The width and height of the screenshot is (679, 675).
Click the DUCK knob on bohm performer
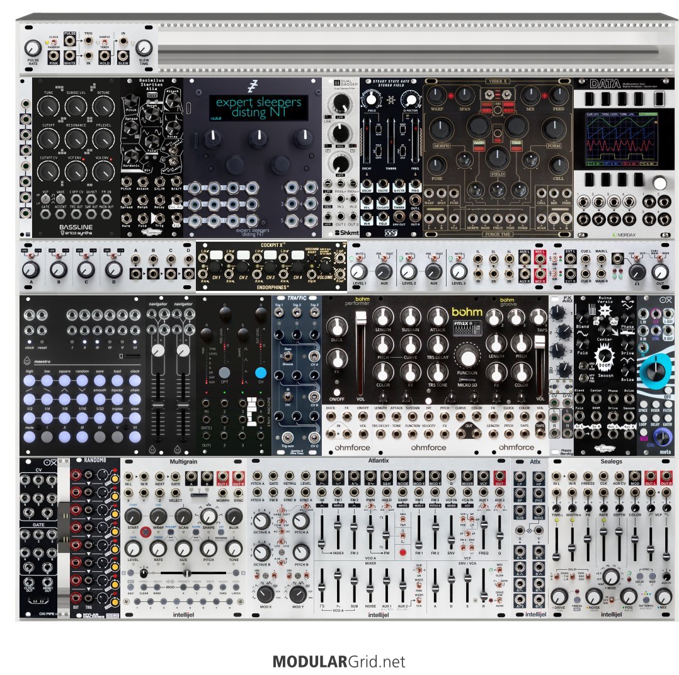pyautogui.click(x=336, y=326)
